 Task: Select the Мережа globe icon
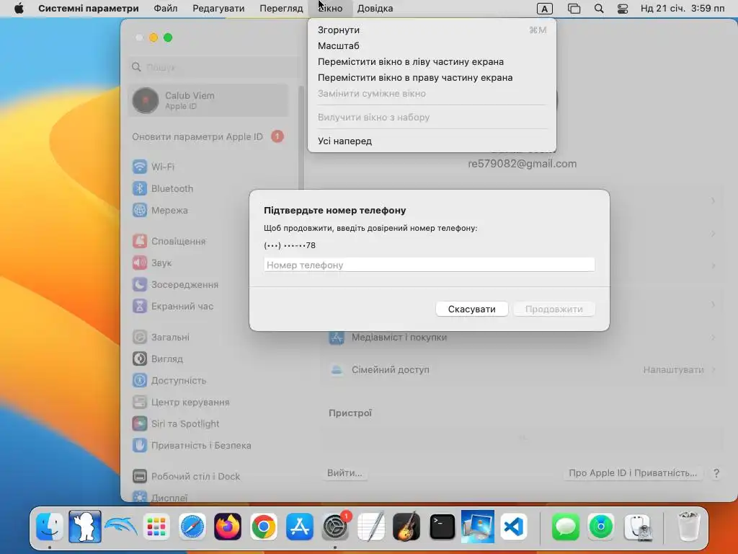pyautogui.click(x=140, y=210)
